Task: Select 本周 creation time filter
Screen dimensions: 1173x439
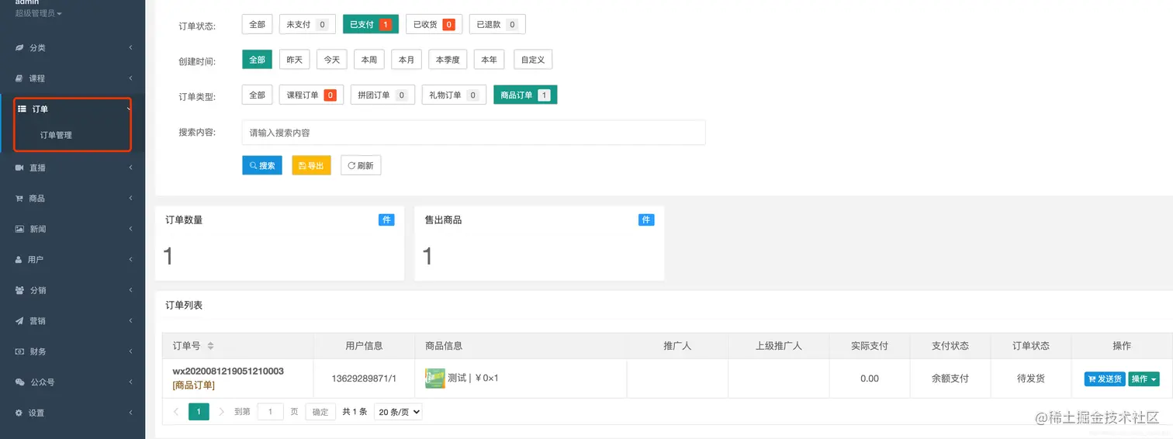Action: [369, 60]
